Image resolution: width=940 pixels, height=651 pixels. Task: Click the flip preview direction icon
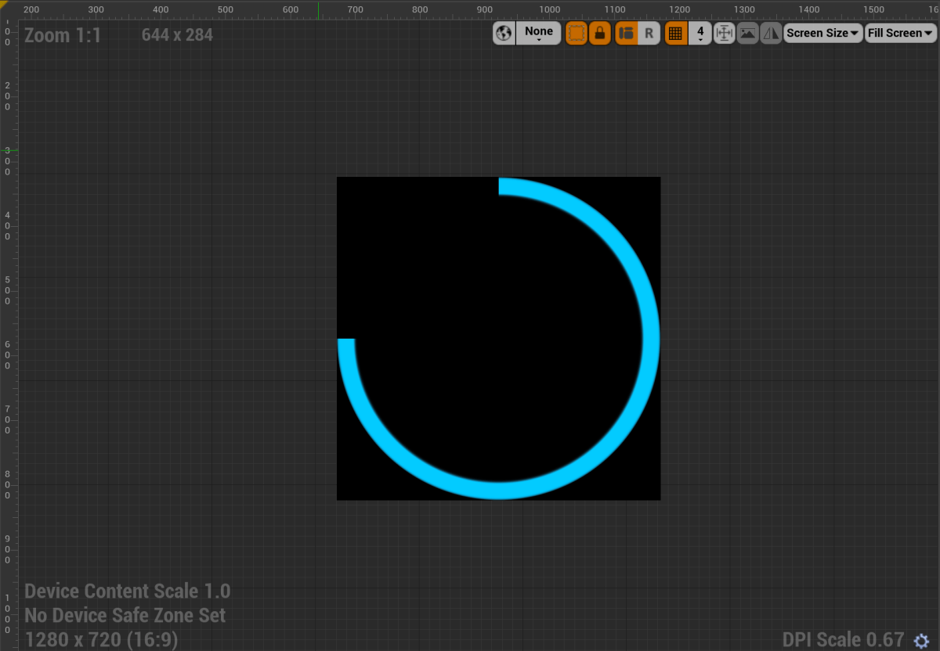770,33
